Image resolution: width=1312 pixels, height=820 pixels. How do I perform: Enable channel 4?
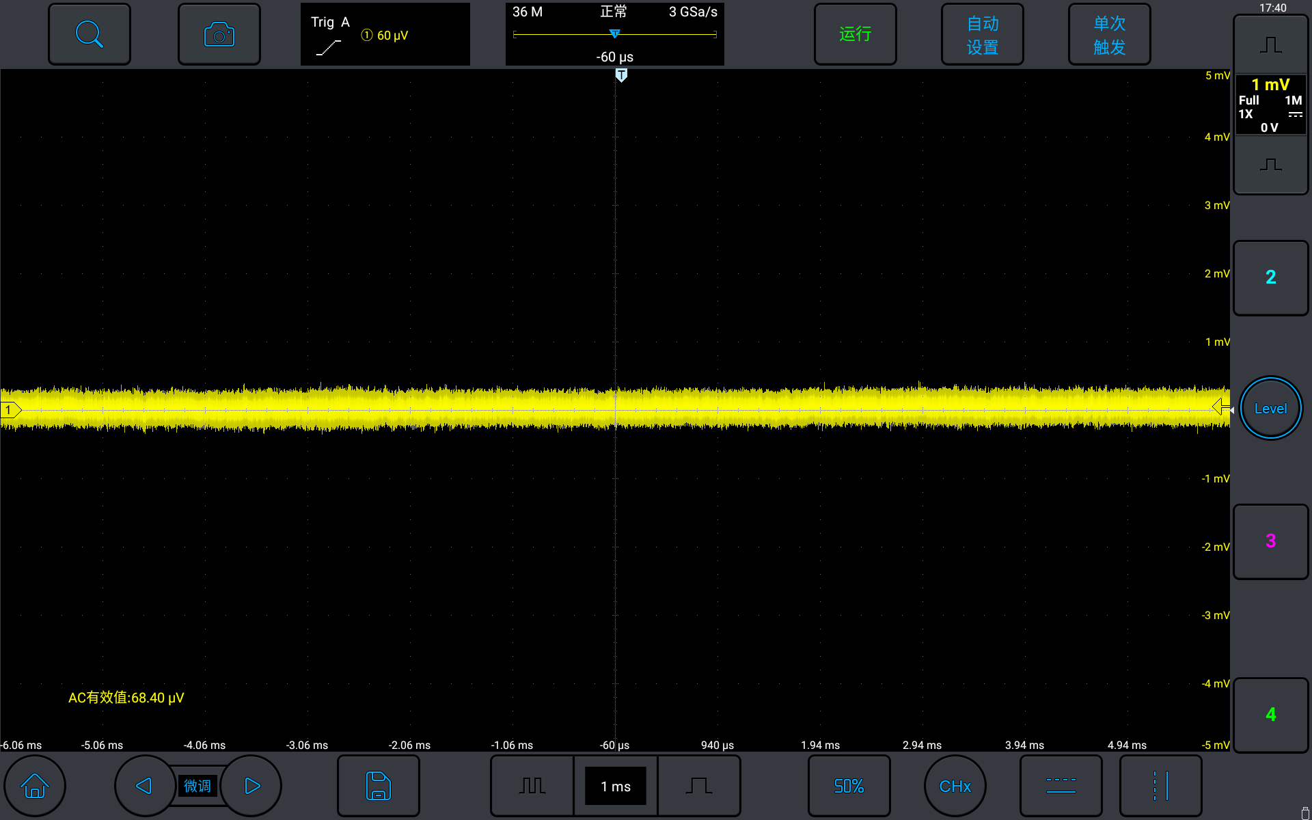[1270, 715]
